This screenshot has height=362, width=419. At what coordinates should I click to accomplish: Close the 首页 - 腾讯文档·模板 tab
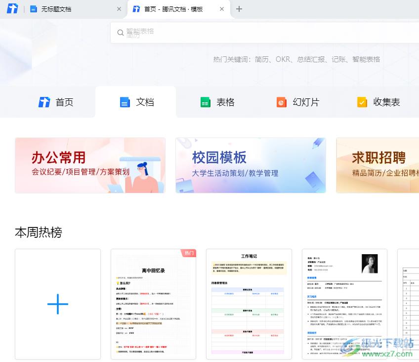pyautogui.click(x=222, y=9)
